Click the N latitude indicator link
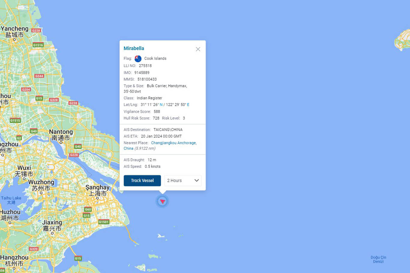 point(161,105)
